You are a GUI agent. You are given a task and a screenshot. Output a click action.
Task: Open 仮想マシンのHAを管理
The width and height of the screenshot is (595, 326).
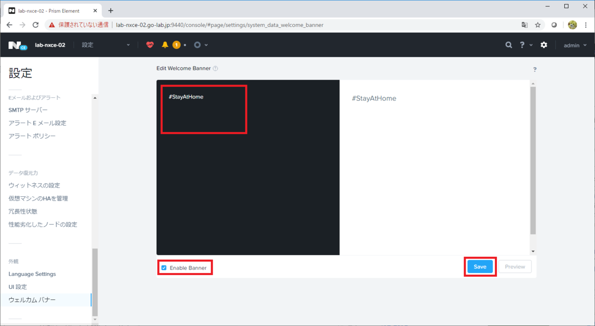pos(38,198)
